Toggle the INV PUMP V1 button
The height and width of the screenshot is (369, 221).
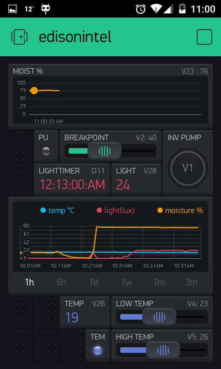pyautogui.click(x=188, y=168)
